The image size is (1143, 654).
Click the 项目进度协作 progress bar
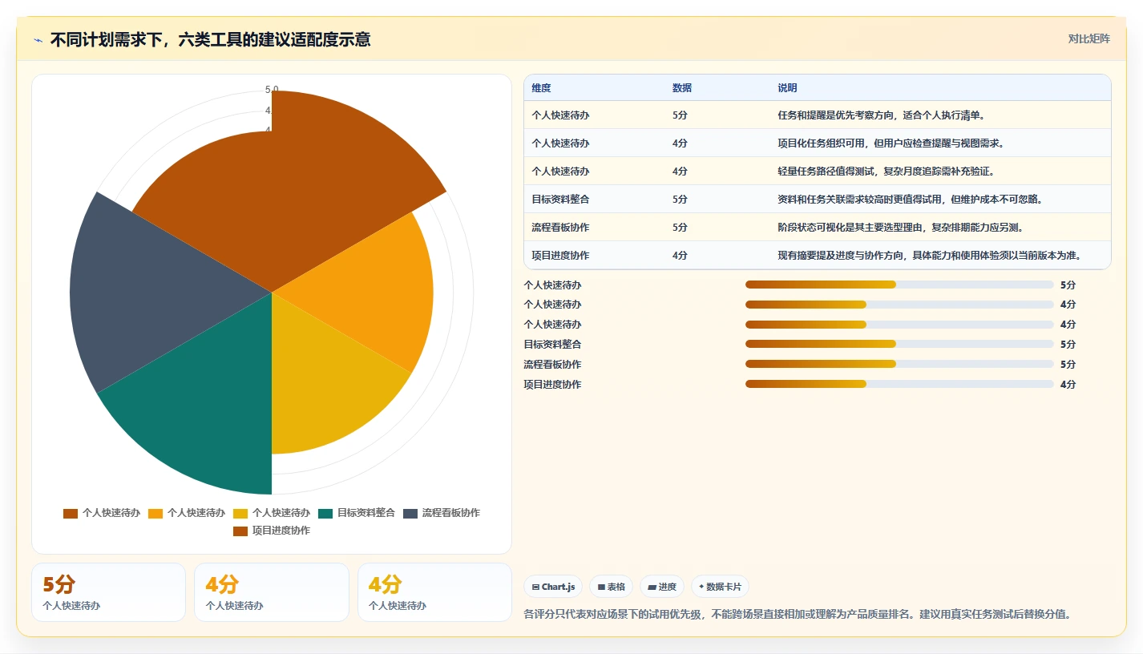899,384
